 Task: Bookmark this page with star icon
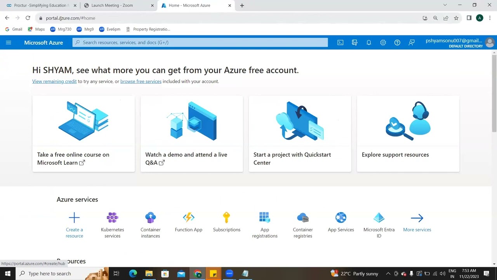coord(456,18)
